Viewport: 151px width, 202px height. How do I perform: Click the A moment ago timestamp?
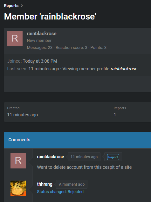72,184
